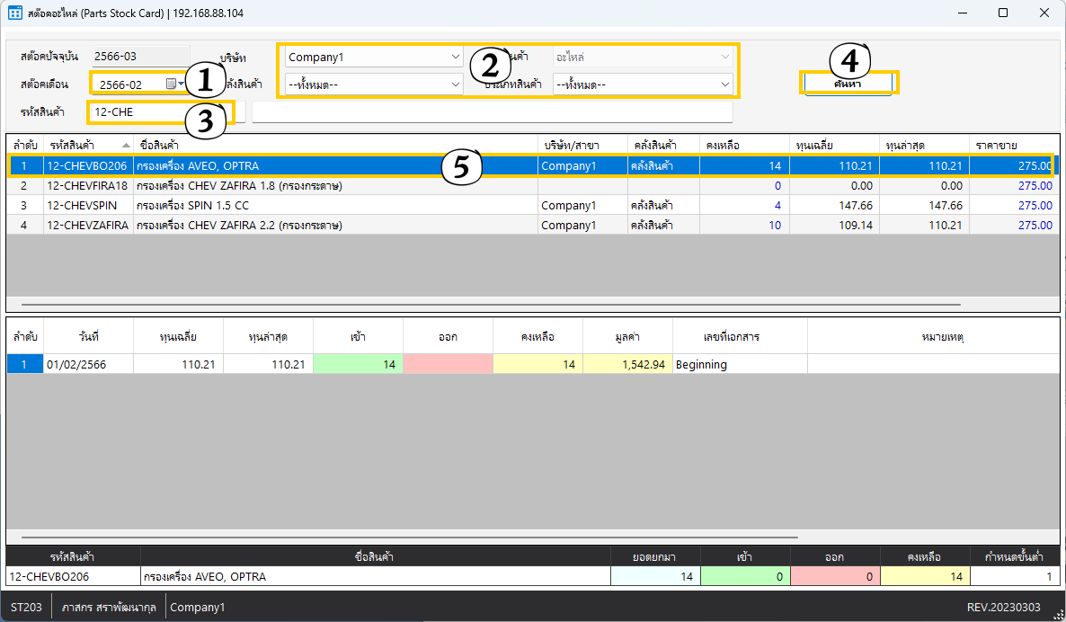
Task: Maximize the Parts Stock Card window
Action: click(1002, 13)
